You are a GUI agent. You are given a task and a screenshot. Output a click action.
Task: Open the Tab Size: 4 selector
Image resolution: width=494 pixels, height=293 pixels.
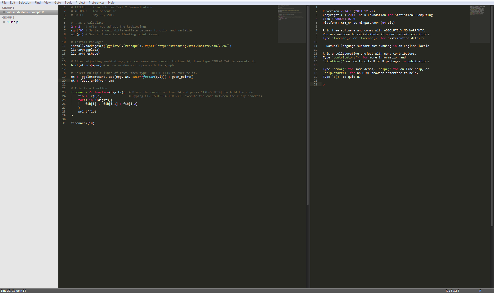(x=452, y=291)
